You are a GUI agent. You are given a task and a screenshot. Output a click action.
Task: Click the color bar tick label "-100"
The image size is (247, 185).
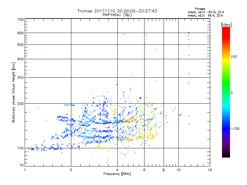[235, 129]
